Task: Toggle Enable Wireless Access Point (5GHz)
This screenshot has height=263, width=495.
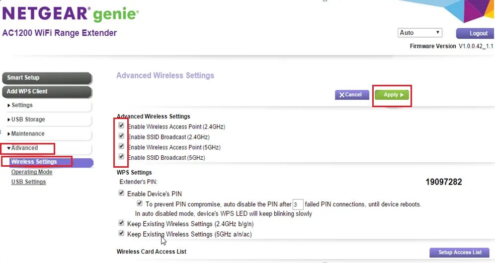Action: coord(121,147)
